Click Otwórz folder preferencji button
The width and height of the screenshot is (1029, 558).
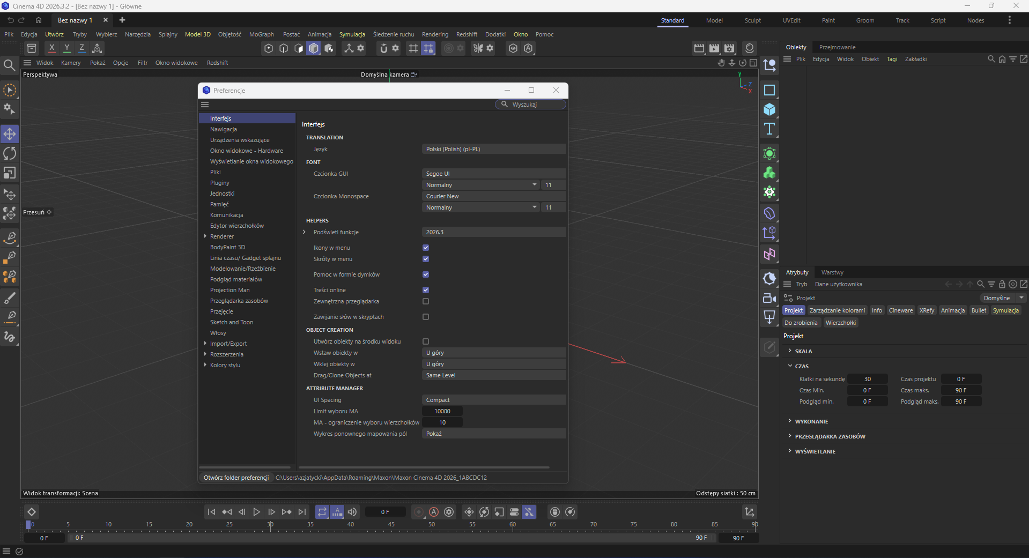[x=236, y=478]
